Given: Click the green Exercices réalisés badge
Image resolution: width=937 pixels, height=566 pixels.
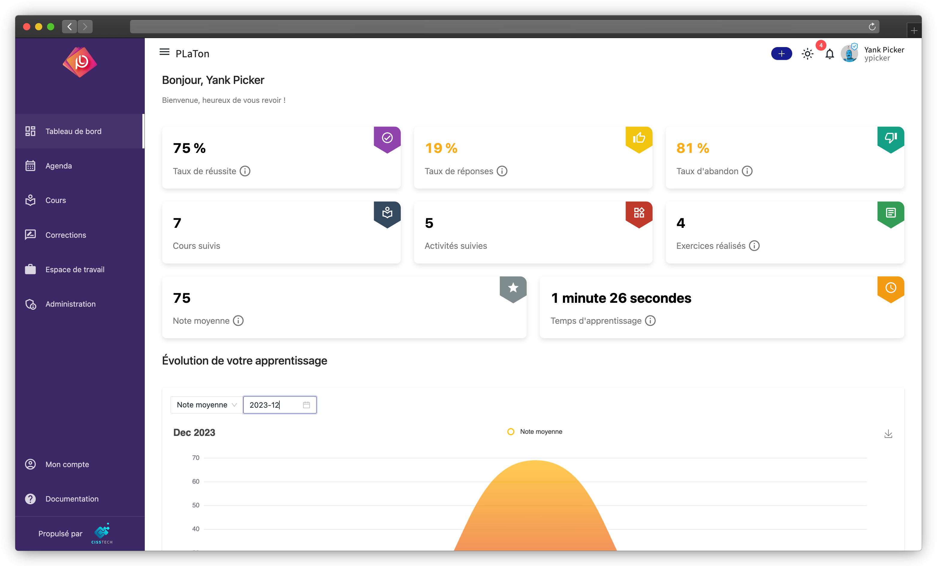Looking at the screenshot, I should point(891,214).
